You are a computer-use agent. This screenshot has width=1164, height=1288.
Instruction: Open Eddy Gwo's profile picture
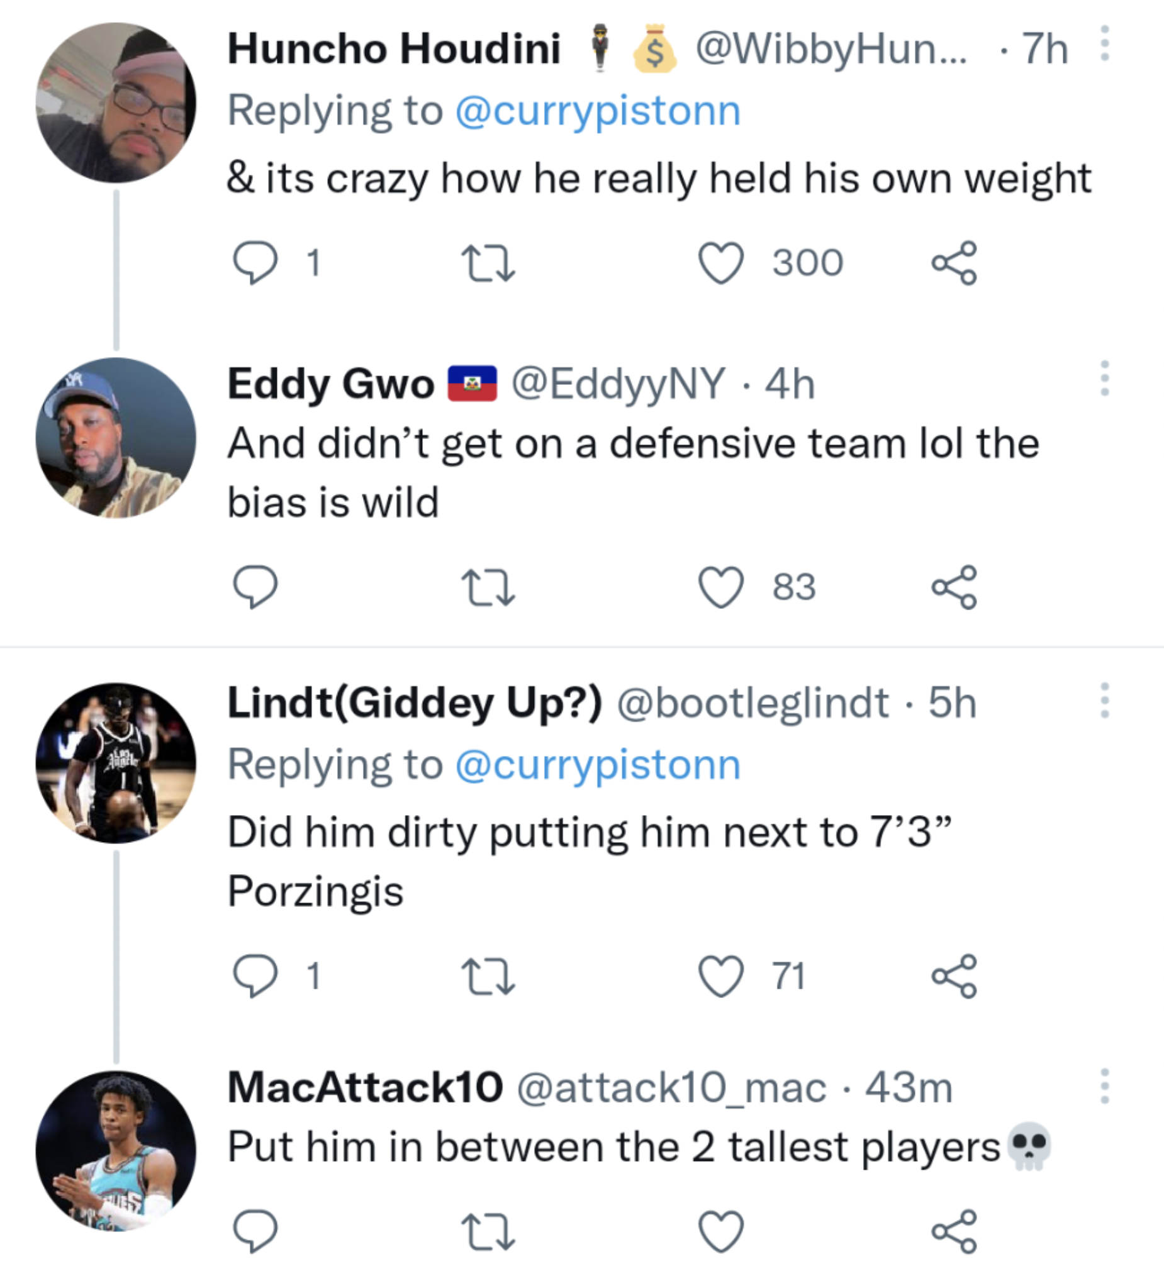(x=116, y=438)
